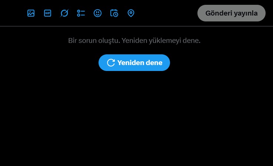Click the Gönderi yayınla button
Image resolution: width=273 pixels, height=166 pixels.
pos(232,13)
